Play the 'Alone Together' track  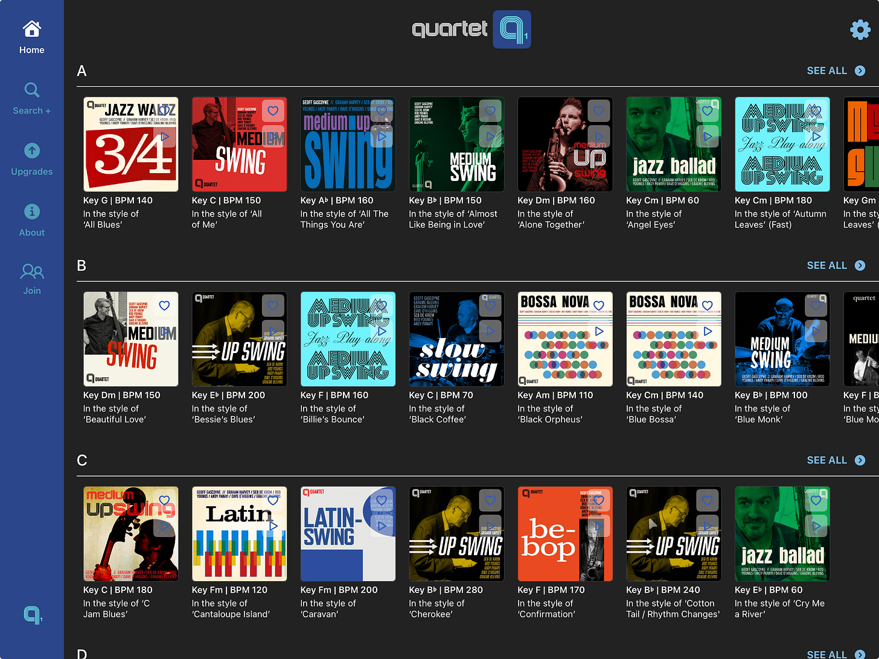[599, 137]
